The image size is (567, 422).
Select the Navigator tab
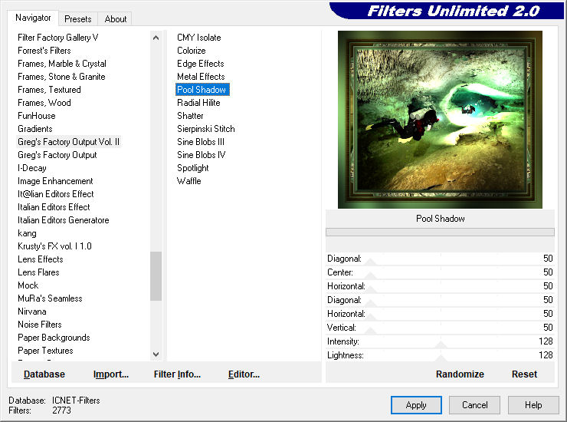(x=33, y=18)
